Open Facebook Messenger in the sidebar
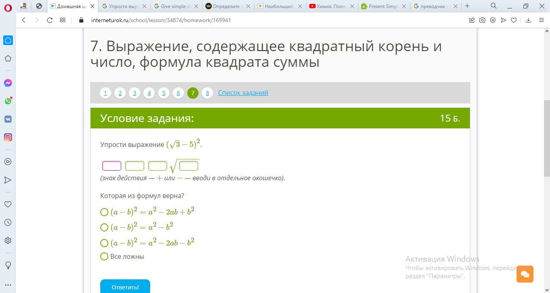550x293 pixels. 8,83
